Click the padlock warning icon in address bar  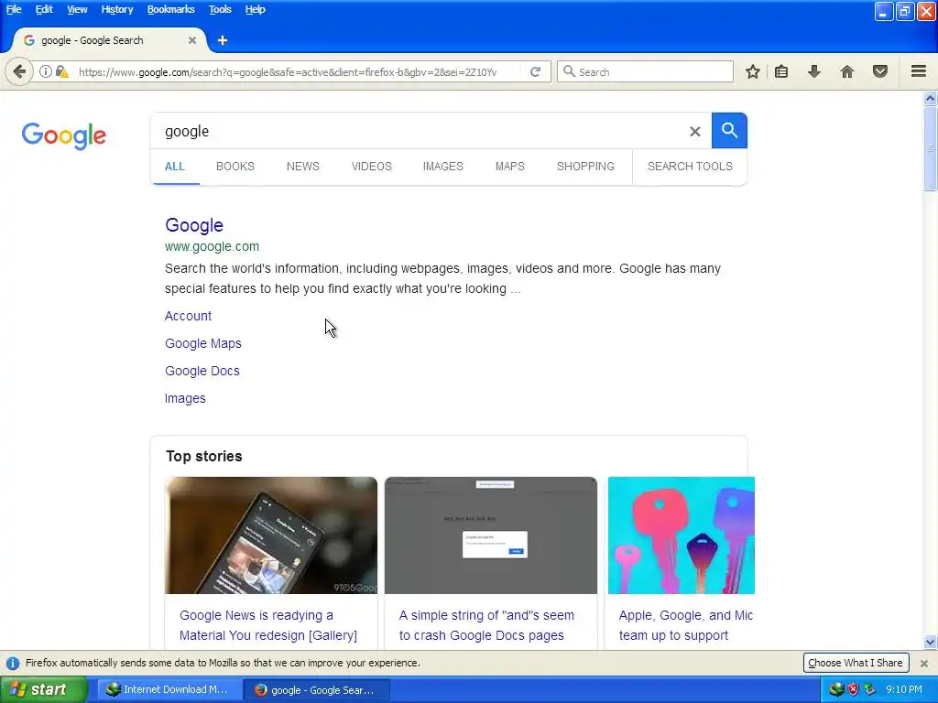(61, 71)
